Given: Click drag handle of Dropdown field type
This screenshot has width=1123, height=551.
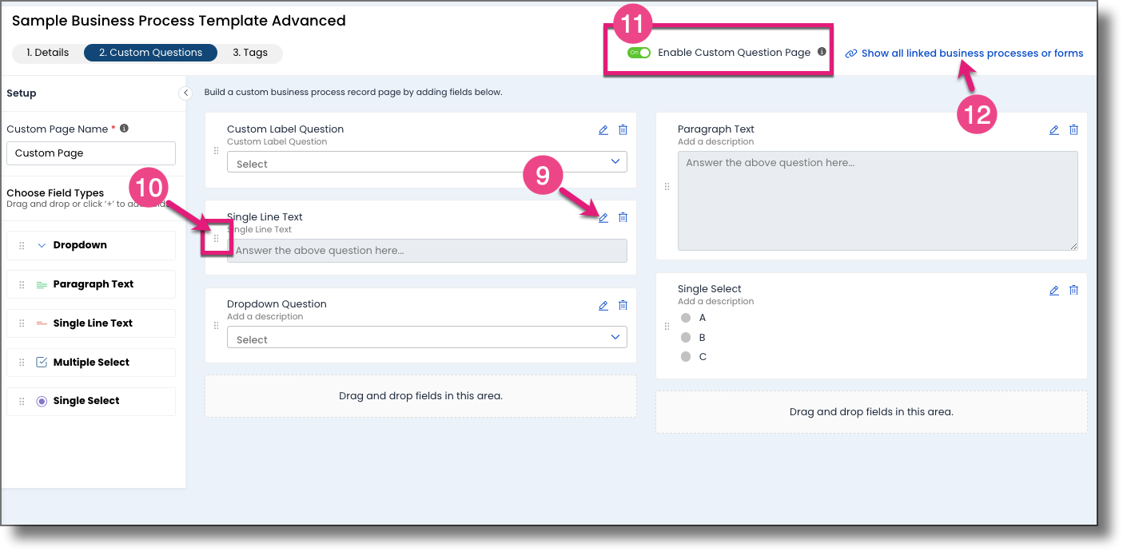Looking at the screenshot, I should click(22, 245).
